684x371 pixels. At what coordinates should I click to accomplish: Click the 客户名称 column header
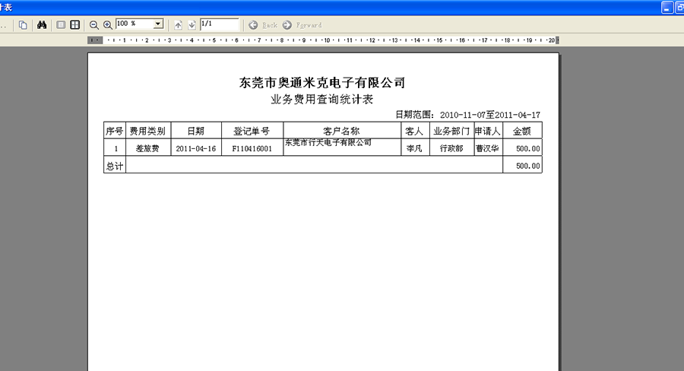click(341, 131)
